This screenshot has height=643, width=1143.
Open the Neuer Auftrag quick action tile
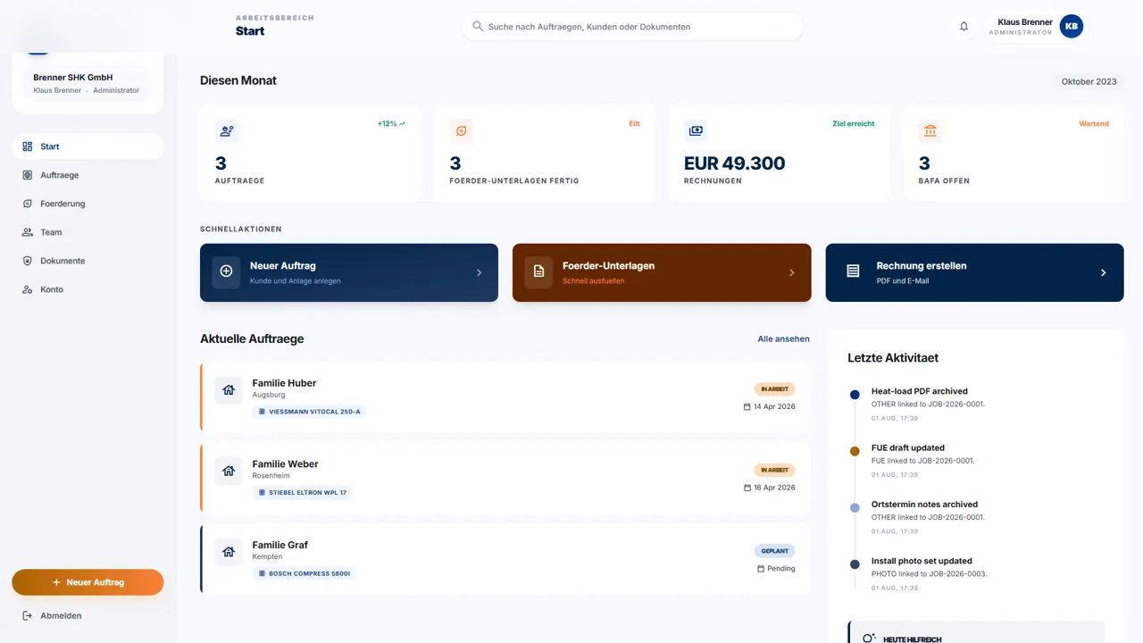tap(349, 272)
